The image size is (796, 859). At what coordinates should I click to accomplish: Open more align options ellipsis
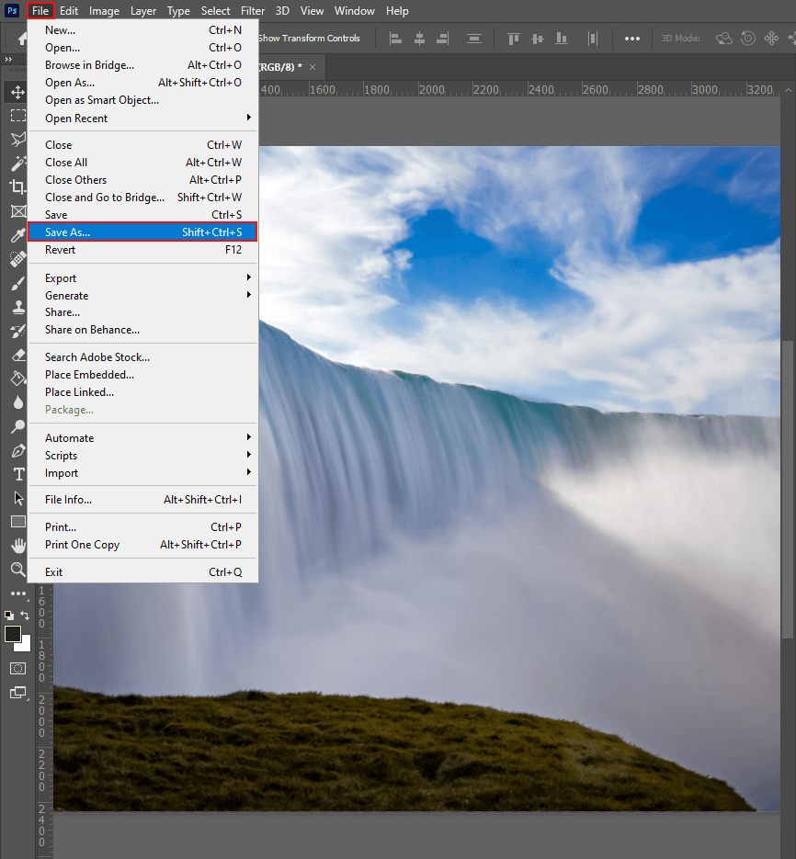click(x=632, y=39)
